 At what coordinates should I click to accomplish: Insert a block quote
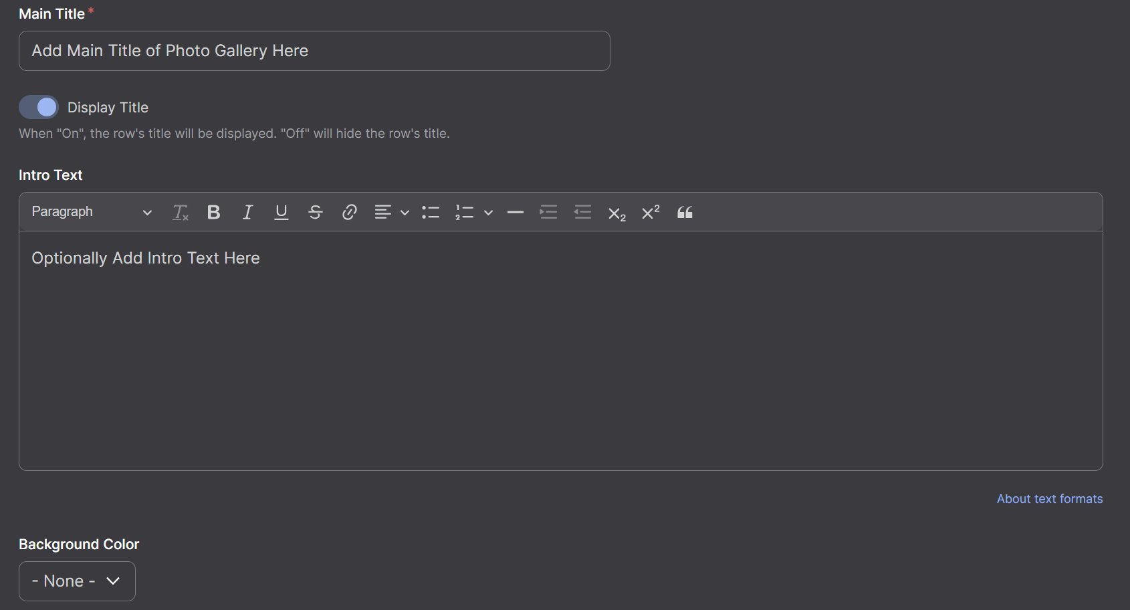[x=685, y=213]
